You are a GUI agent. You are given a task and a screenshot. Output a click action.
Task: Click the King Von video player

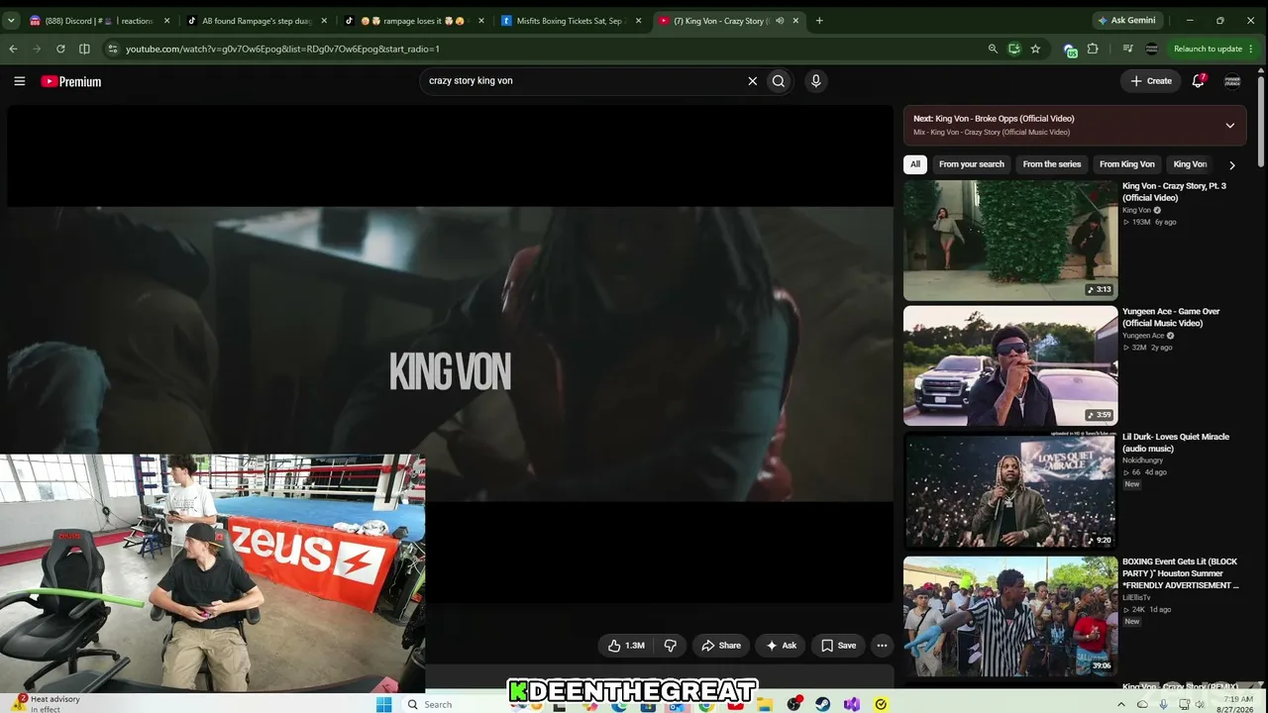(451, 355)
